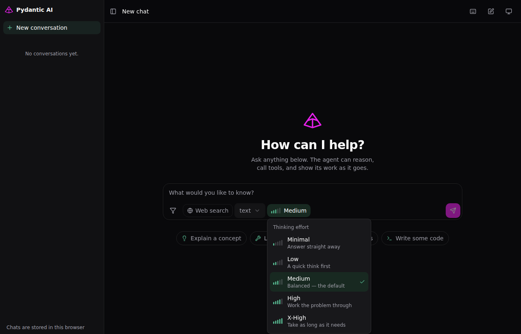The width and height of the screenshot is (521, 334).
Task: Click the Thinking effort header label
Action: click(x=291, y=227)
